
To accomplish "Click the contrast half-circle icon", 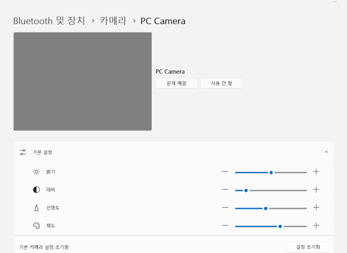I will tap(36, 190).
